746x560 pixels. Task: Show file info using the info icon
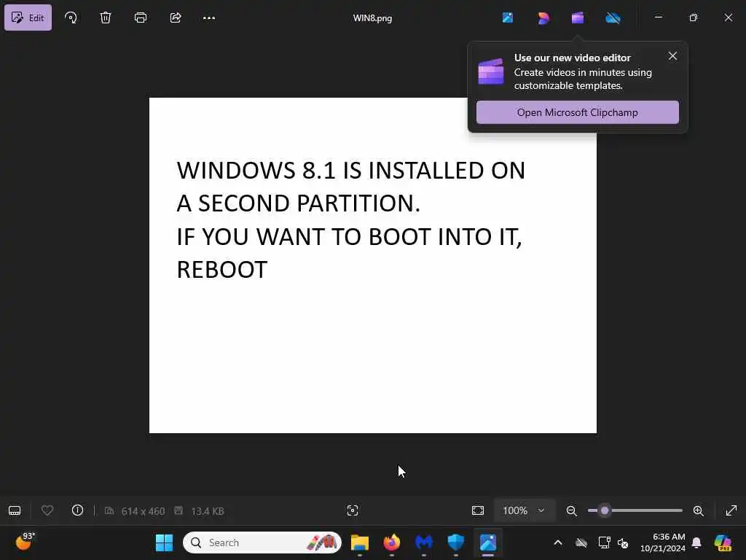77,510
